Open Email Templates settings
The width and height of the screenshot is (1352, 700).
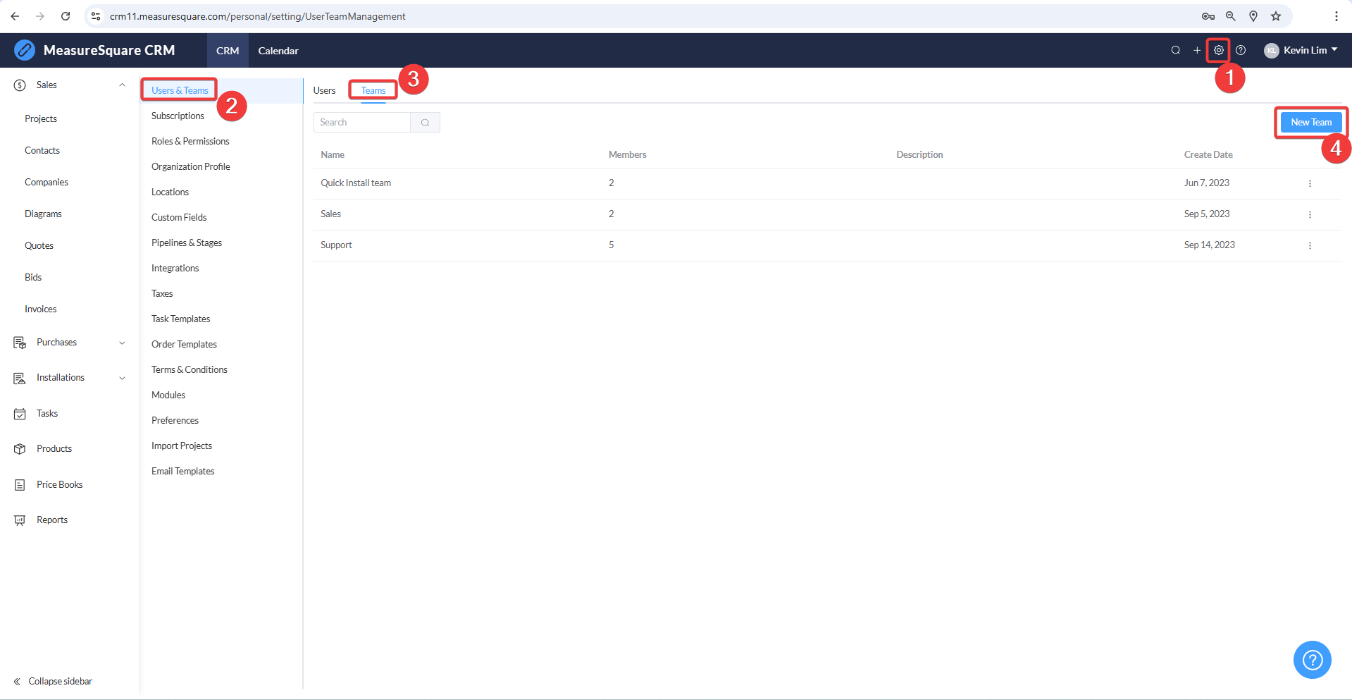(x=183, y=471)
